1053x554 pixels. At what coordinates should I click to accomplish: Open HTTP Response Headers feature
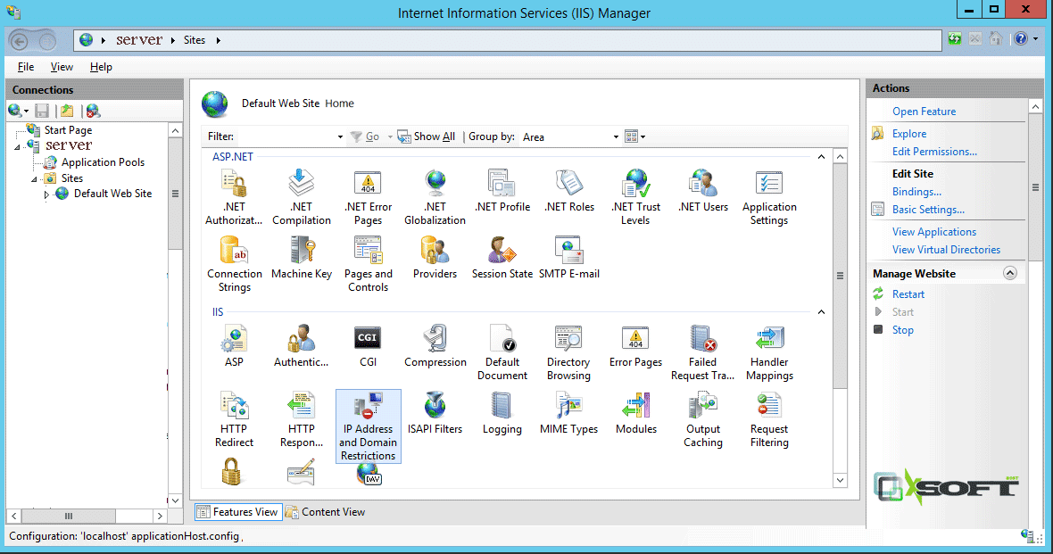[x=302, y=419]
